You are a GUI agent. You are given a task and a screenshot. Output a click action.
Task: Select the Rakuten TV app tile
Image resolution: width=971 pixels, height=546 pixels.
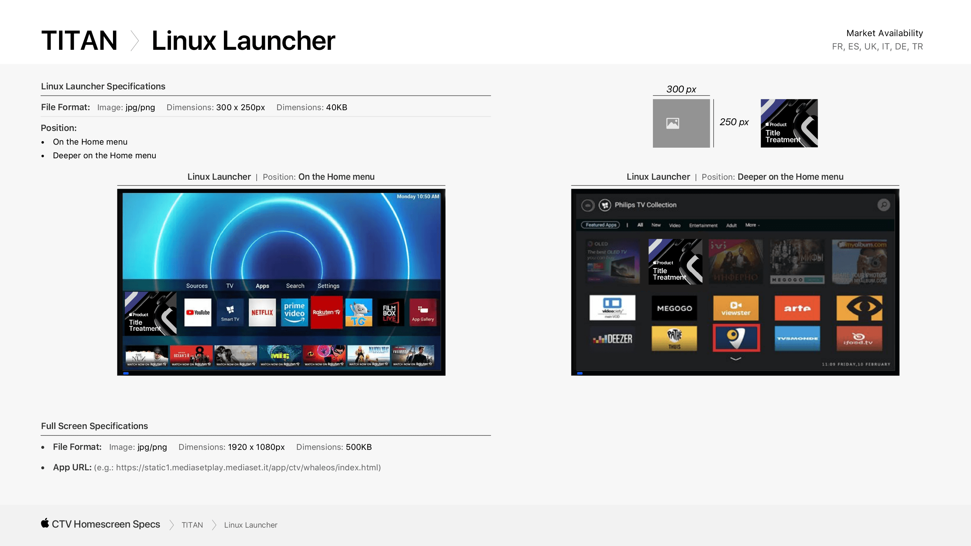tap(326, 312)
